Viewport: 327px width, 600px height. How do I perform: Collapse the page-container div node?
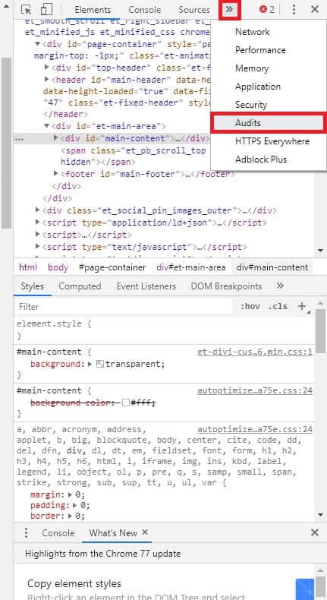[37, 44]
